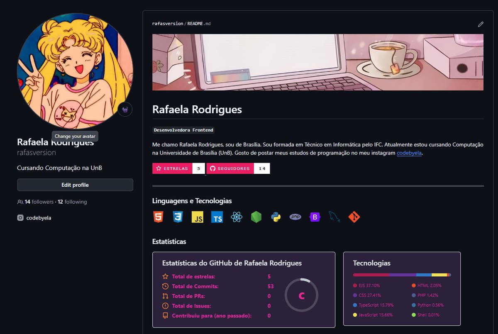Click the Tecnologias languages card
This screenshot has height=334, width=498.
[x=402, y=289]
